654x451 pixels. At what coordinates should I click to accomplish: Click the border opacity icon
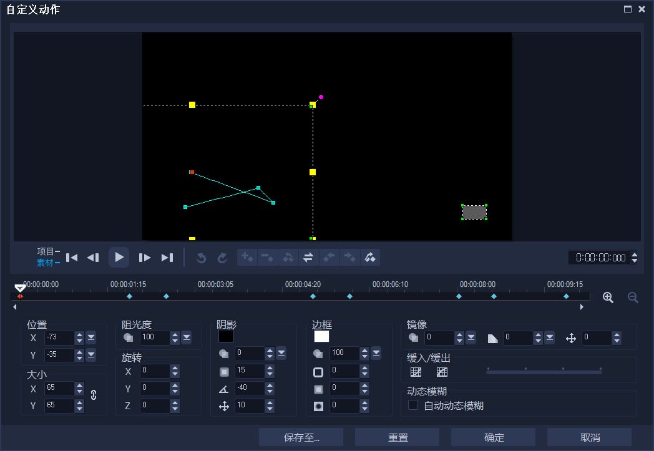pos(318,354)
